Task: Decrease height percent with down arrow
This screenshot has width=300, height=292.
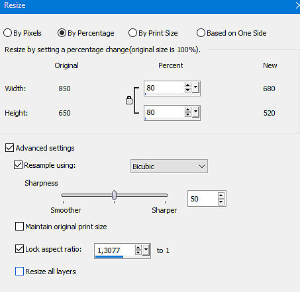Action: coord(188,114)
